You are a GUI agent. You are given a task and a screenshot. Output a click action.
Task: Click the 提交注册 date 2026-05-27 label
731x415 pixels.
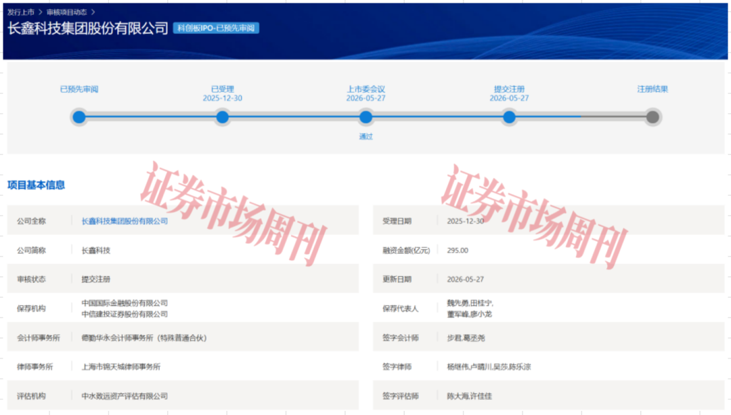(x=509, y=98)
